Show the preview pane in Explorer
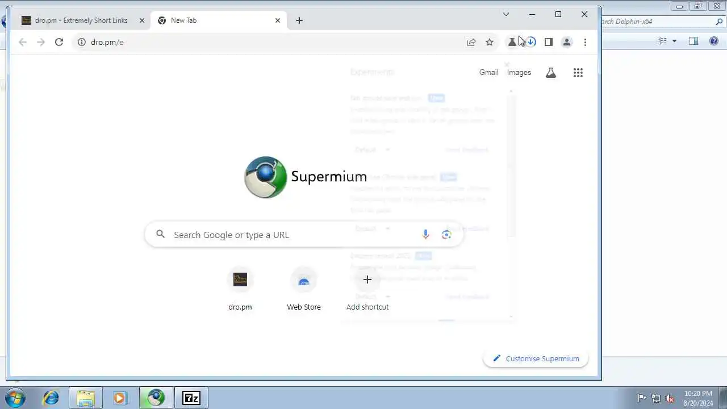The height and width of the screenshot is (409, 727). pos(693,41)
